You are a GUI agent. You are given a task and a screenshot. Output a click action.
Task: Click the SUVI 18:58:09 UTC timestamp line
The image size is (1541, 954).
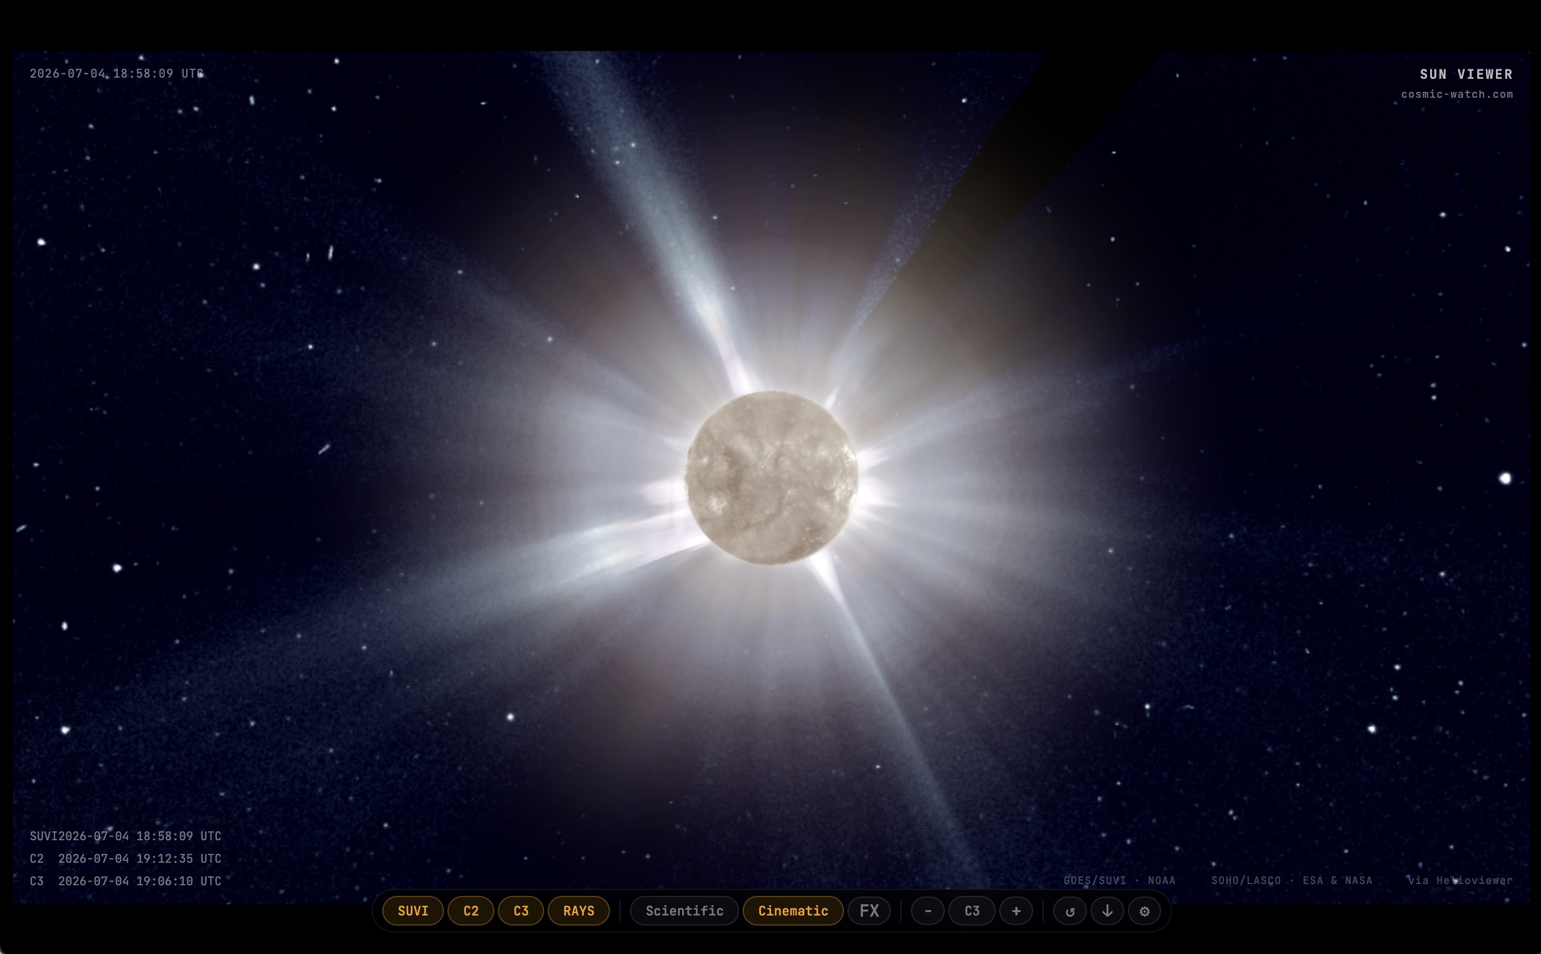click(x=126, y=835)
